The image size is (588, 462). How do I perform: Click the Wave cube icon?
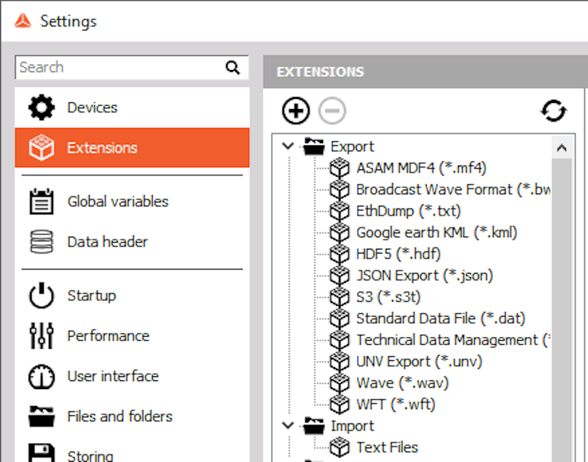[340, 383]
